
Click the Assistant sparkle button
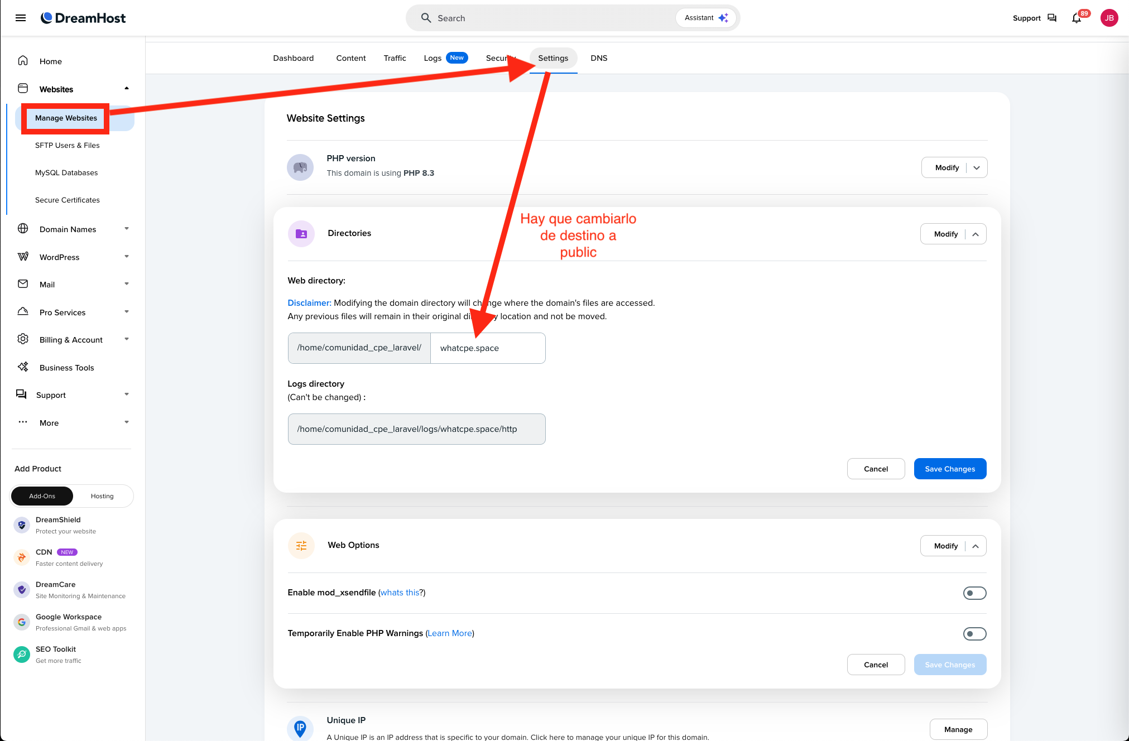point(706,18)
